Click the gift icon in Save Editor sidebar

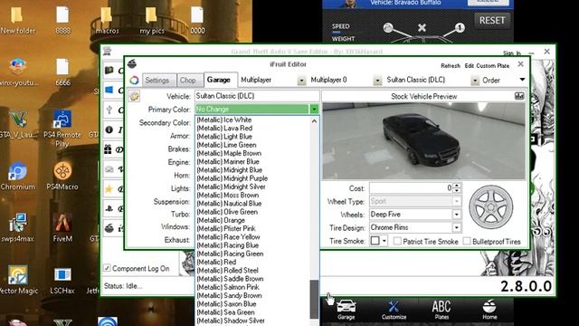click(x=108, y=149)
